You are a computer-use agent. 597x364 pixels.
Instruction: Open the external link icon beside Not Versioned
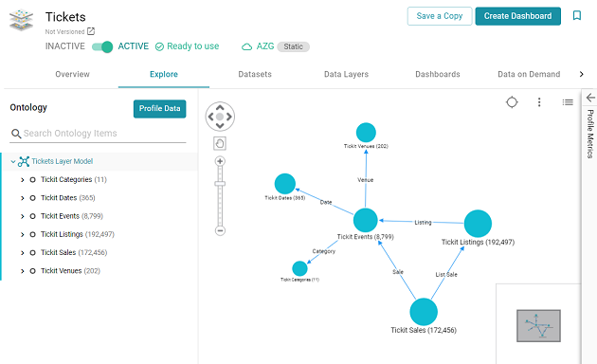coord(91,31)
